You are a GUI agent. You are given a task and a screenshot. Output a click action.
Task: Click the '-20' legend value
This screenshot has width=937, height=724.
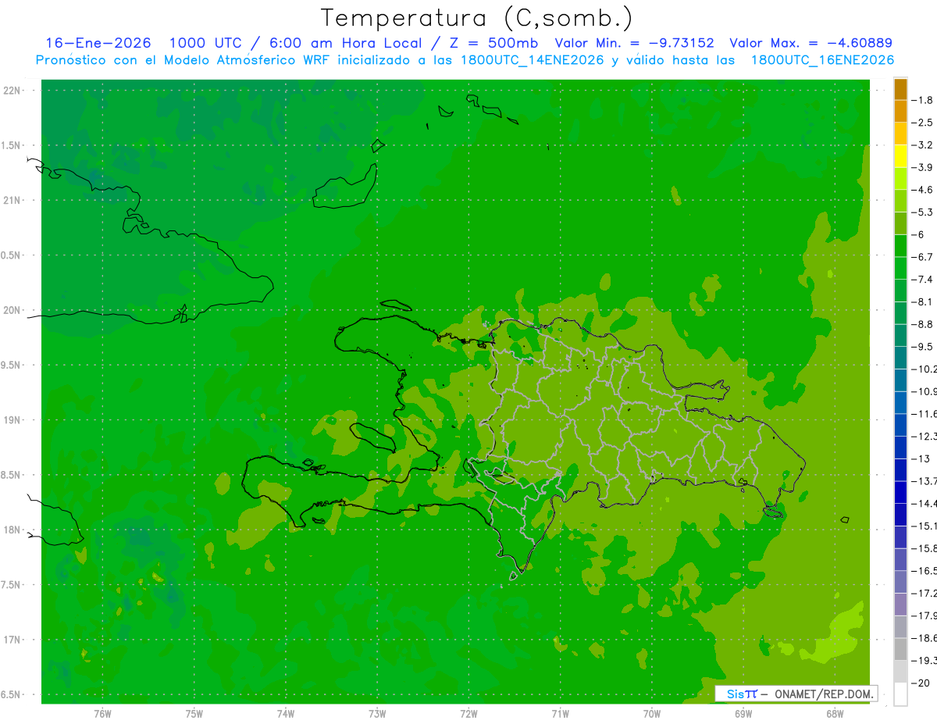point(921,683)
